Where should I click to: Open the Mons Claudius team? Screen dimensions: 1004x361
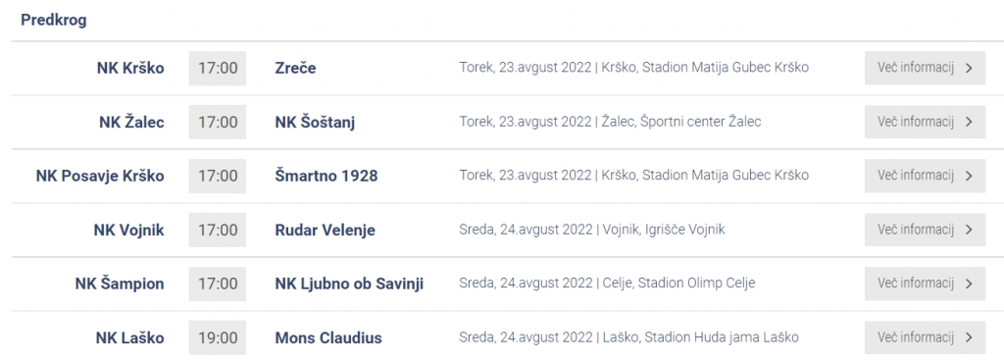tap(328, 337)
